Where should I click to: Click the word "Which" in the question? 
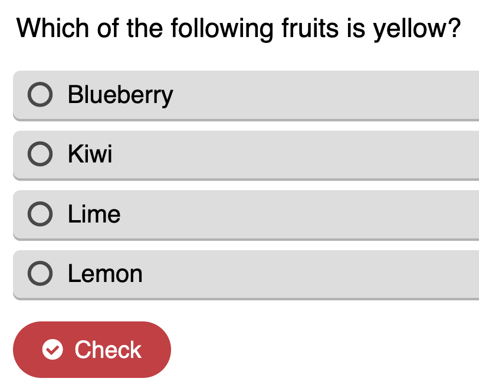[53, 28]
